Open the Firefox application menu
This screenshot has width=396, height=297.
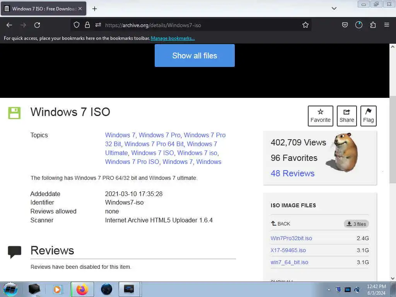tap(387, 25)
